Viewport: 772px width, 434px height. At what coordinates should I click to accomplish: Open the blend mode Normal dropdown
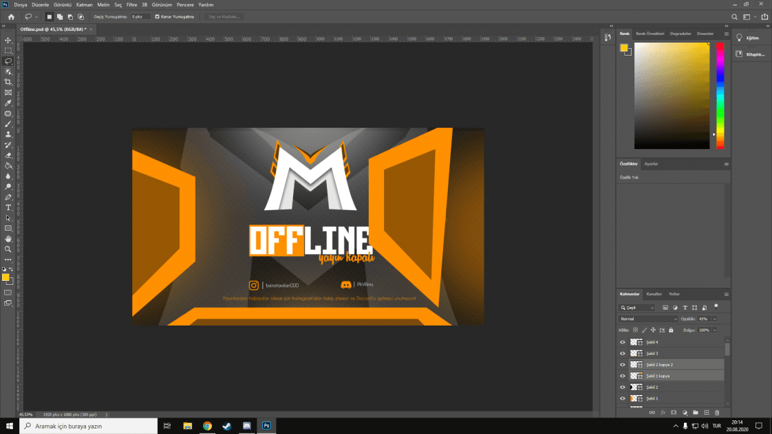tap(648, 319)
